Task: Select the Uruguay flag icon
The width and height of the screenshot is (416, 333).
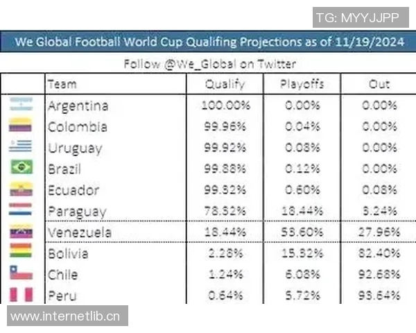Action: coord(21,147)
